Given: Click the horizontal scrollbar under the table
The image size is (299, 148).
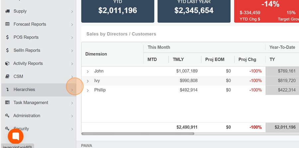Looking at the screenshot, I should (x=138, y=134).
